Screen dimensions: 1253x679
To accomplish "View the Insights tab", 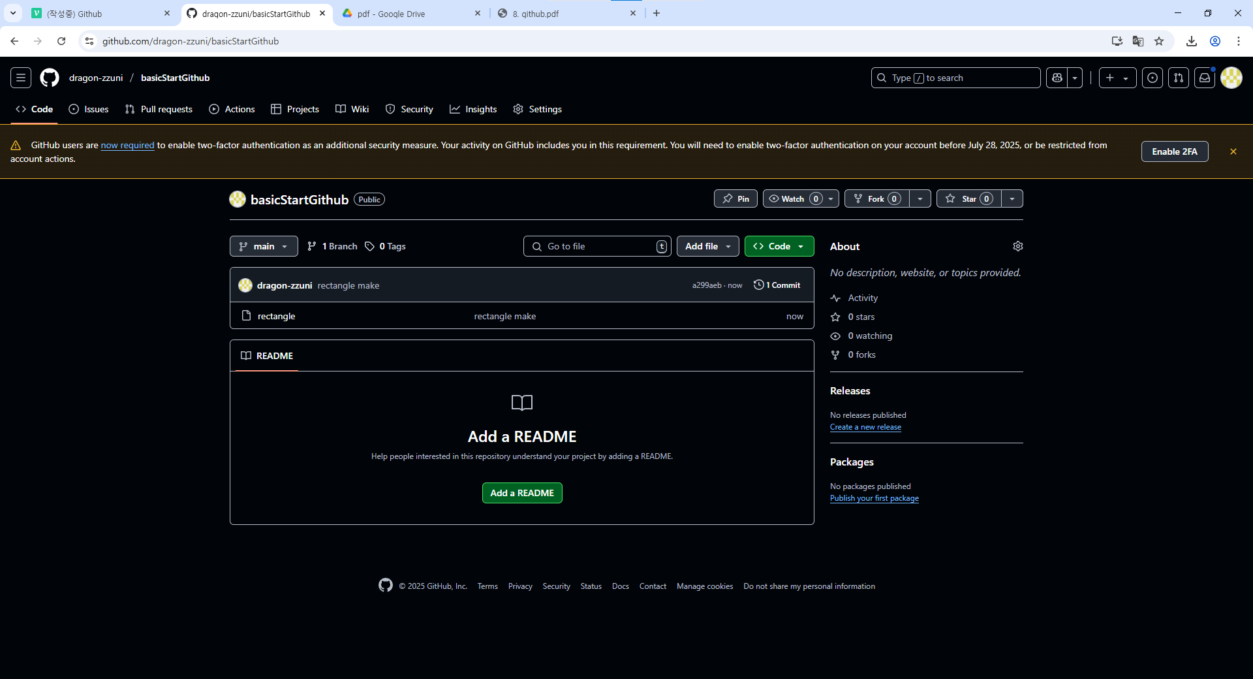I will tap(473, 109).
